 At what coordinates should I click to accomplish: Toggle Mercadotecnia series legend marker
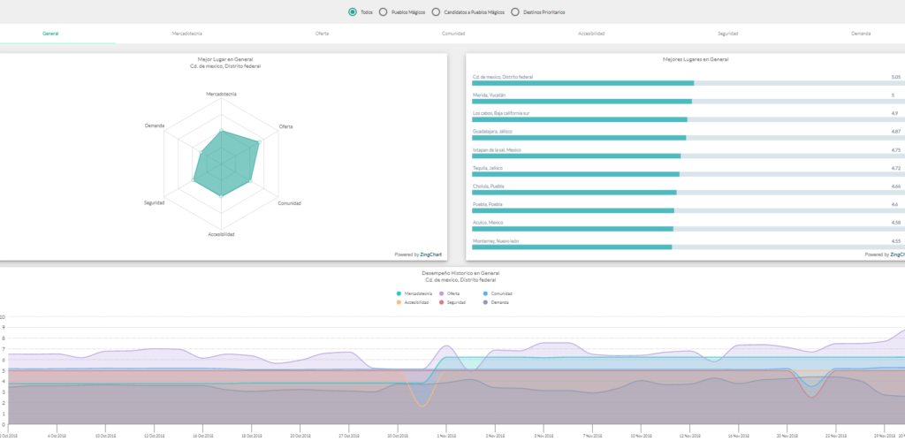click(399, 293)
